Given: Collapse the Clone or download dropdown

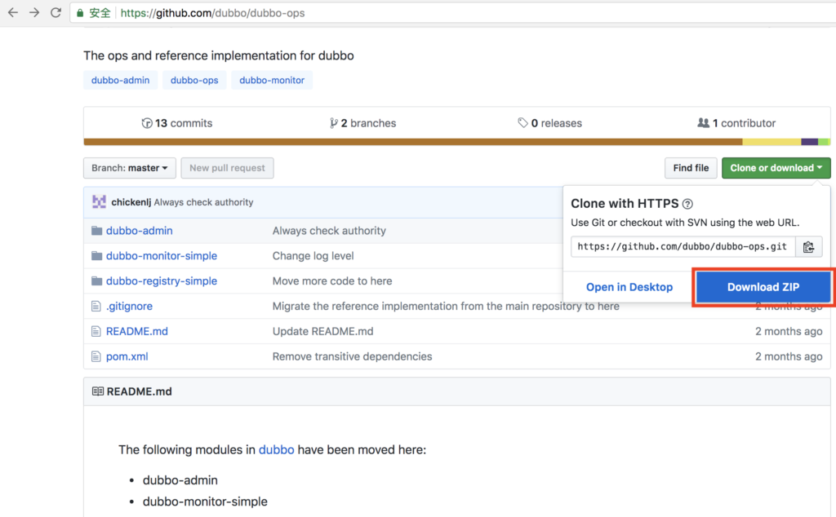Looking at the screenshot, I should click(x=776, y=168).
